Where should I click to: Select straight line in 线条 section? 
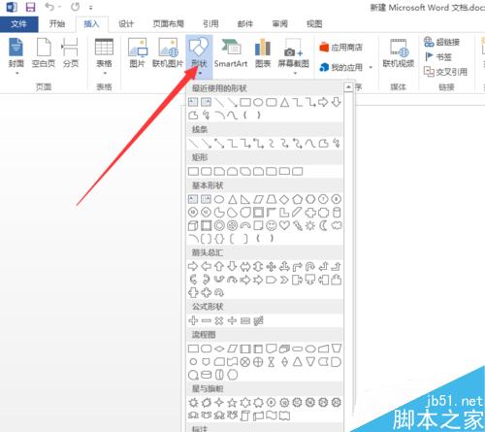tap(193, 143)
